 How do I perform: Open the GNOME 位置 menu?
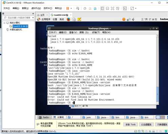(x=55, y=19)
